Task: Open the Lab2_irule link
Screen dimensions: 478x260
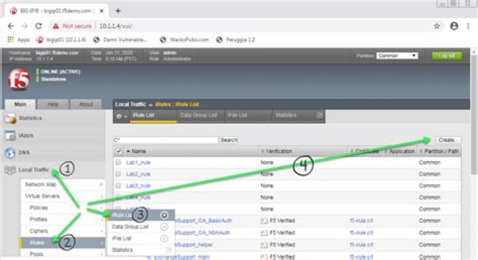Action: (138, 174)
